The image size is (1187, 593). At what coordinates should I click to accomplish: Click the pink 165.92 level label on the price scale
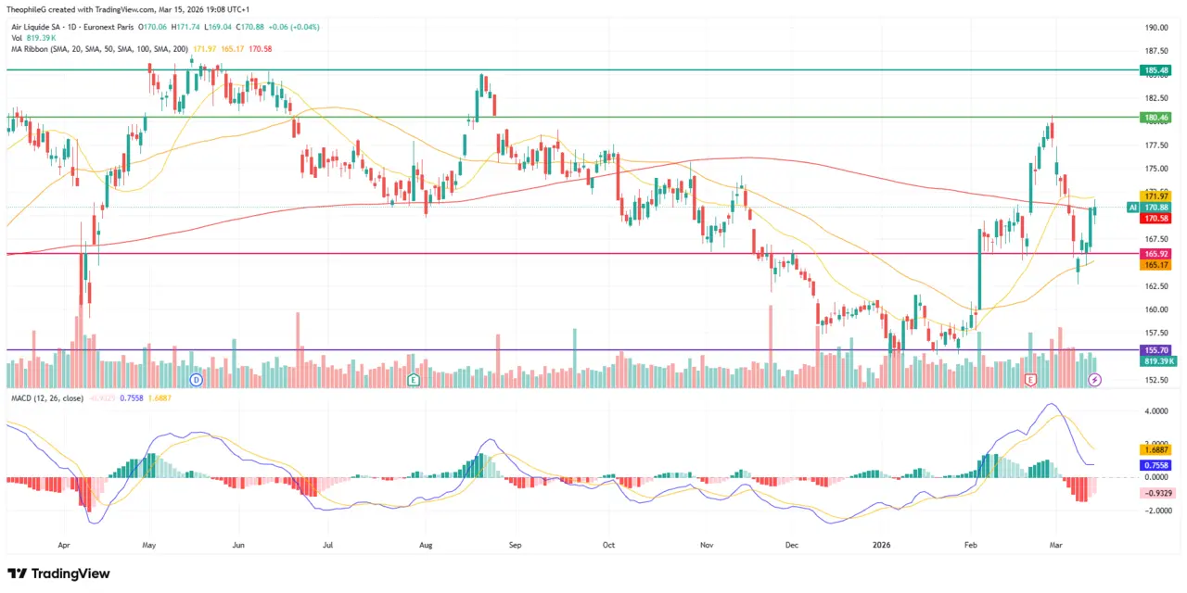click(x=1154, y=253)
